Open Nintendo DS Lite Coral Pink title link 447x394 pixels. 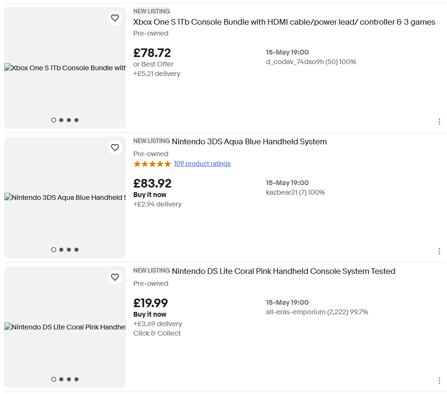pyautogui.click(x=284, y=271)
